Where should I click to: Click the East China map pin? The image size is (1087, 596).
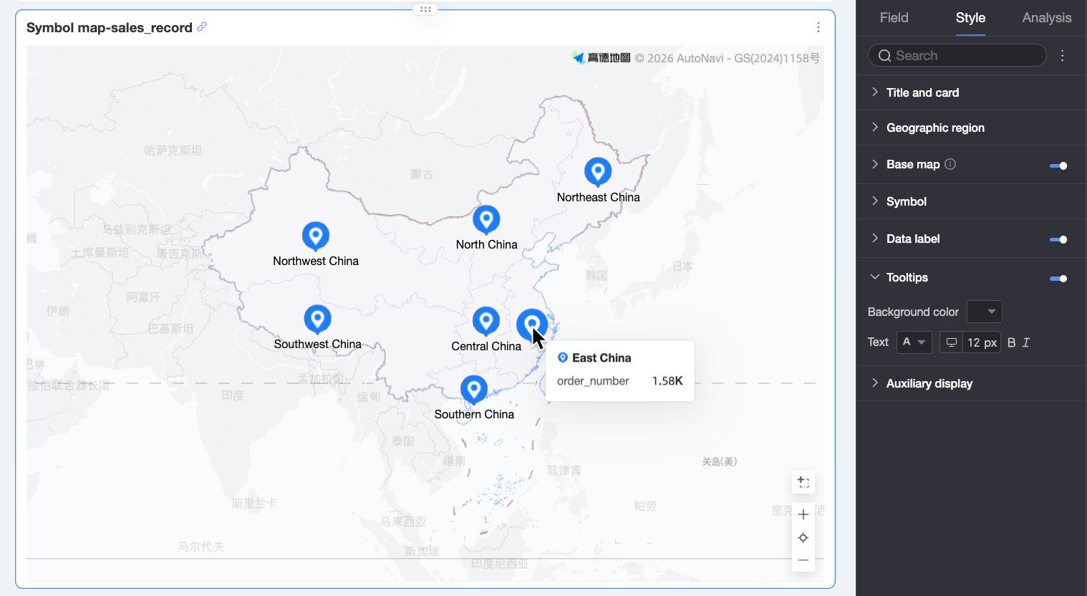coord(532,325)
